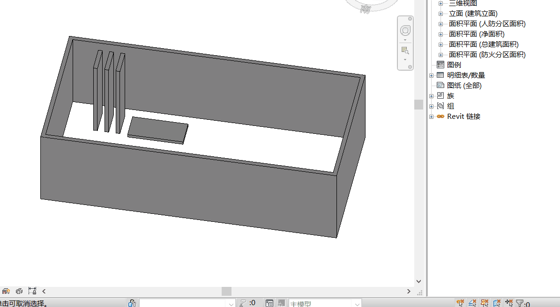Image resolution: width=560 pixels, height=307 pixels.
Task: Click the 图纸 (全部) sheets icon
Action: [441, 86]
